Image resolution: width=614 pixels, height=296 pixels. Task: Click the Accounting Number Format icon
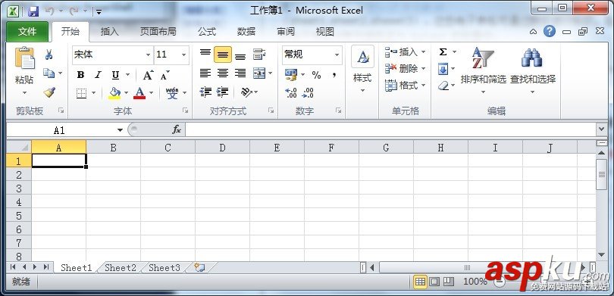[291, 75]
